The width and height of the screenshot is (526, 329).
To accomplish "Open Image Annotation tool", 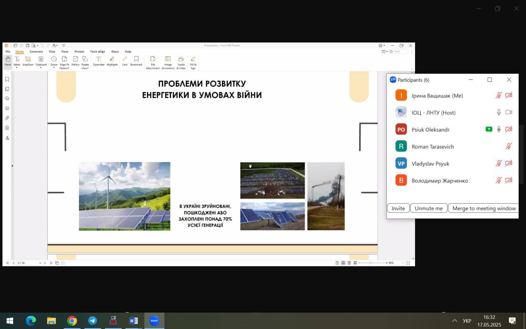I will tap(168, 63).
